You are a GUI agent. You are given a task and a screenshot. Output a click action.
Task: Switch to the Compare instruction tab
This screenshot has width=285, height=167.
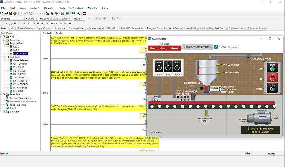click(60, 28)
